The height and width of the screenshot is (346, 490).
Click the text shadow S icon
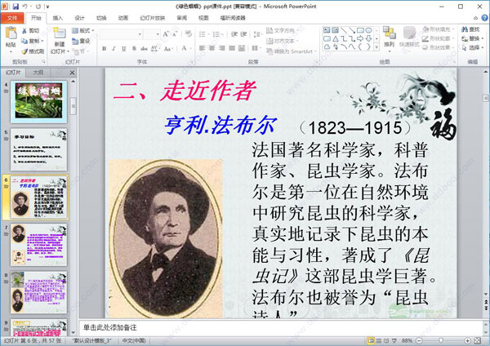(134, 48)
